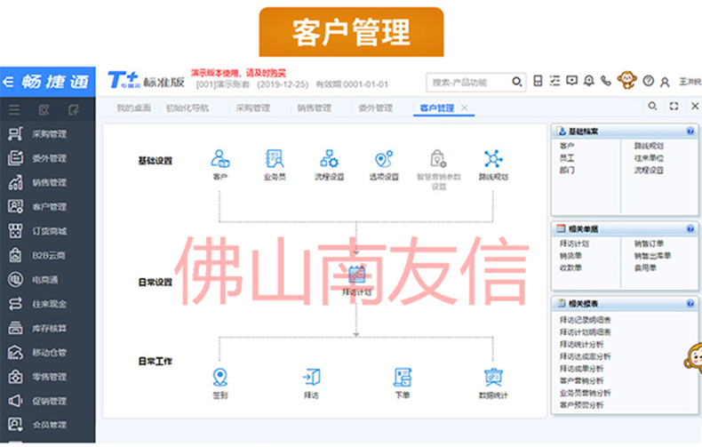Switch to the 委外管理 tab
702x447 pixels.
[x=376, y=108]
